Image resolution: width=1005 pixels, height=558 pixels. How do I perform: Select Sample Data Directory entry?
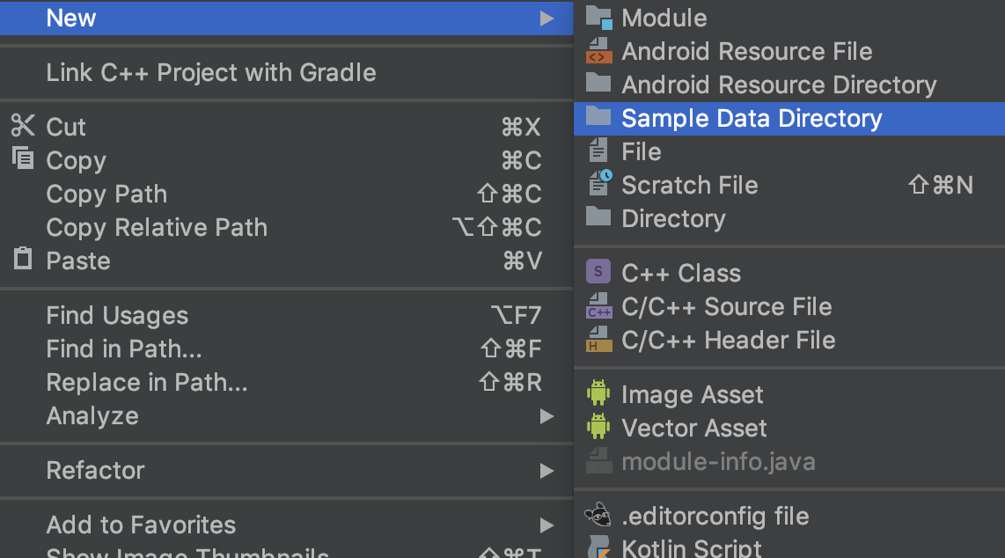click(x=752, y=118)
